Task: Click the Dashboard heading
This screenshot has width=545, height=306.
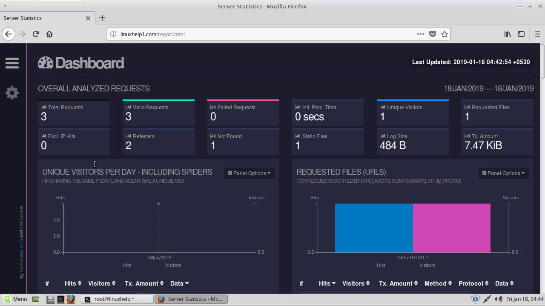Action: pos(81,63)
